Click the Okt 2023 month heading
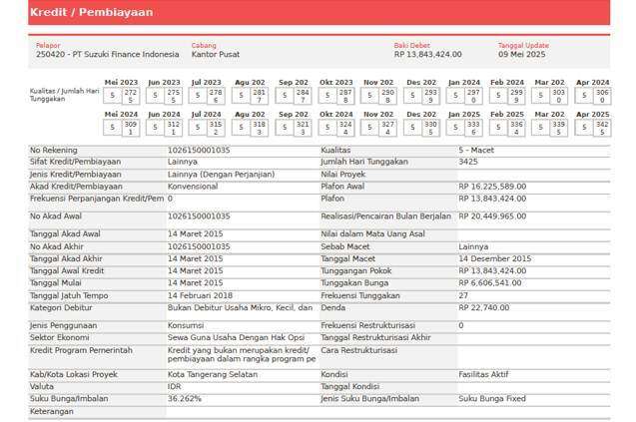The image size is (636, 422). tap(335, 82)
